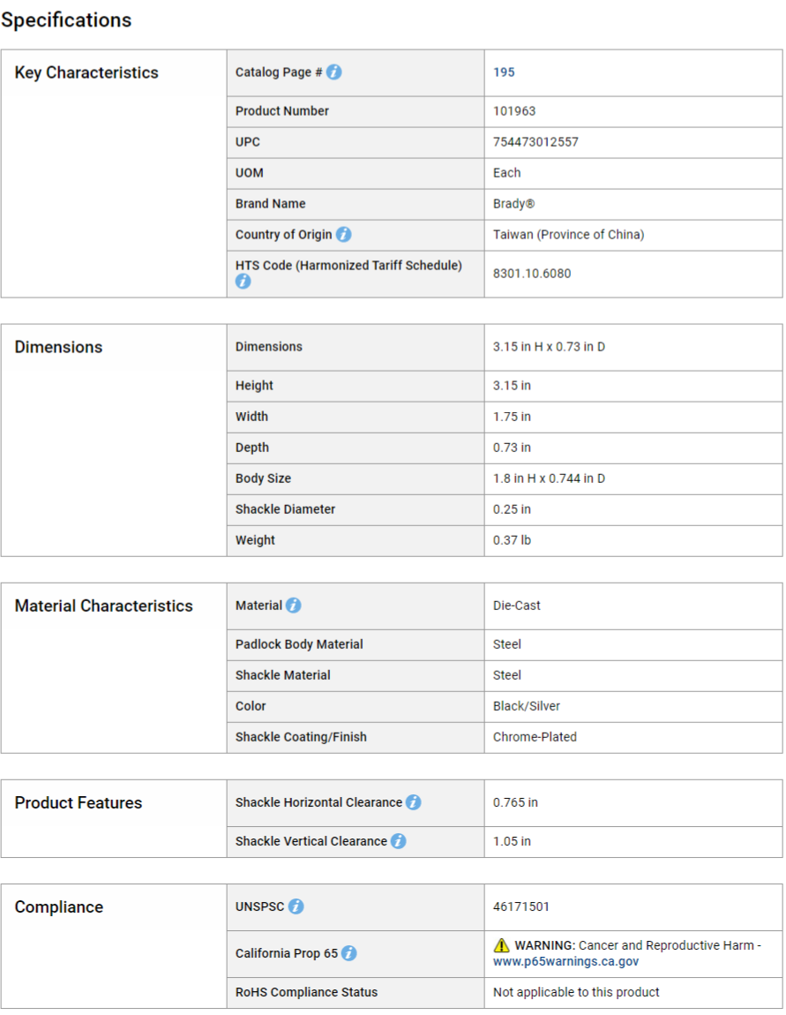Image resolution: width=786 pixels, height=1015 pixels.
Task: Click the Key Characteristics section heading
Action: (x=86, y=72)
